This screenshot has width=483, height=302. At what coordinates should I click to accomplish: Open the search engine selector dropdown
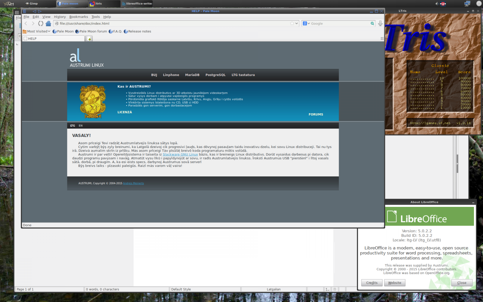tap(306, 24)
